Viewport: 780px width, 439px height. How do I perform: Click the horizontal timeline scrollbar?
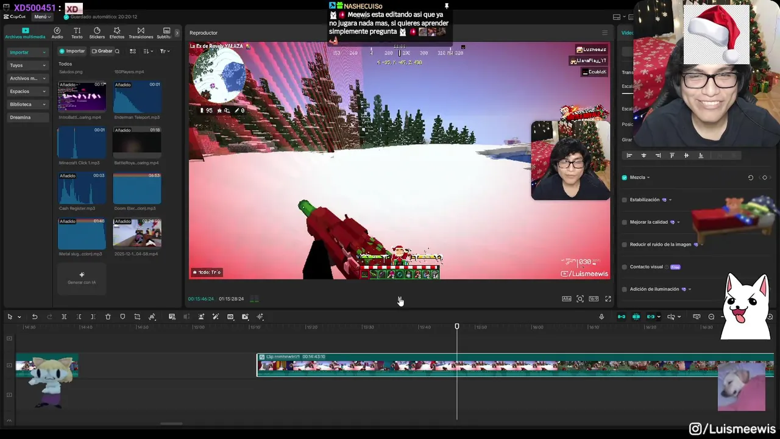171,424
